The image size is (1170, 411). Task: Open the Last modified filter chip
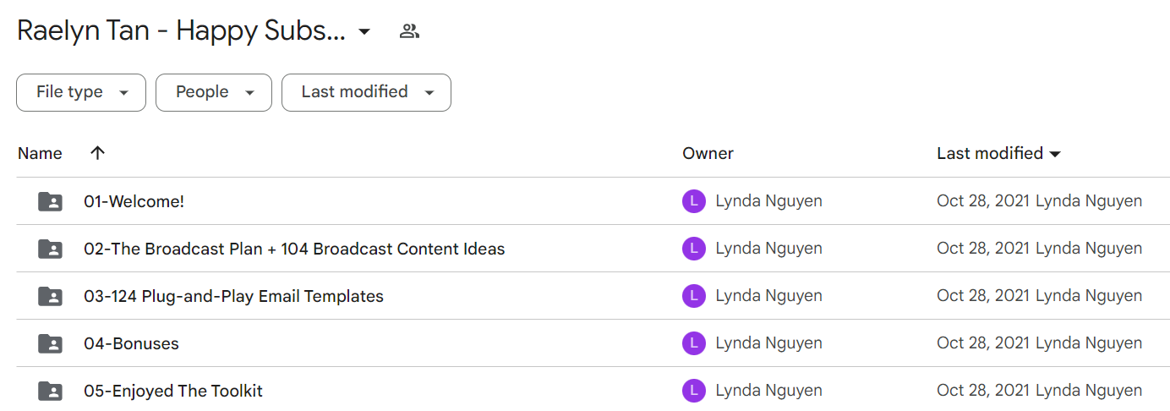pyautogui.click(x=366, y=92)
